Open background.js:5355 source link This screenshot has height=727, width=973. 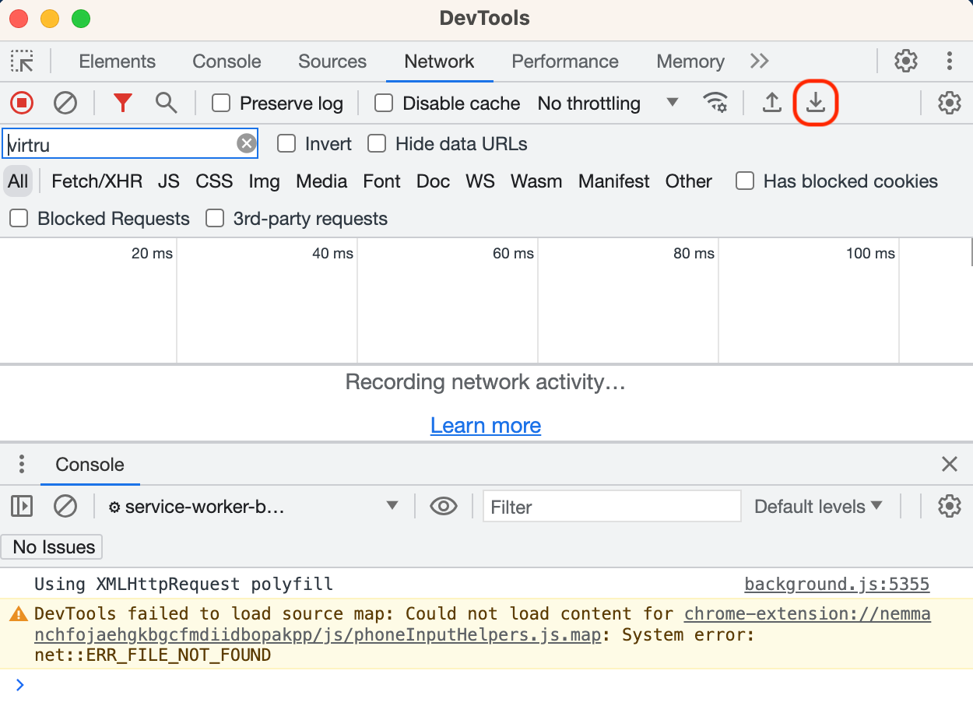coord(837,584)
